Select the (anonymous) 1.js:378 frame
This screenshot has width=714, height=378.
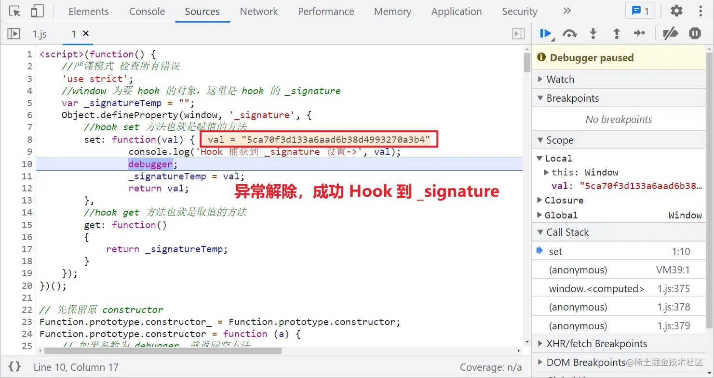tap(619, 307)
